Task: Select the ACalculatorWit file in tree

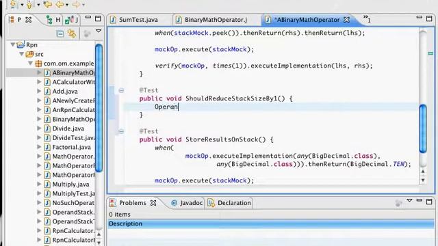Action: [x=74, y=82]
